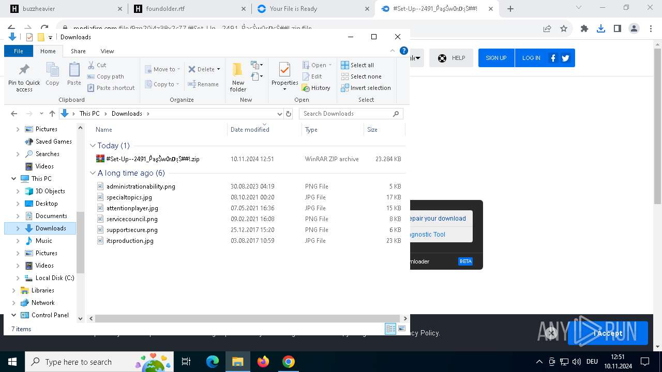Collapse A long time ago group
662x372 pixels.
tap(93, 173)
